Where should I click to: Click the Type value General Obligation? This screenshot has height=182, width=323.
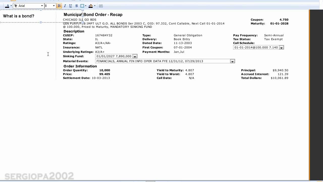pos(188,35)
